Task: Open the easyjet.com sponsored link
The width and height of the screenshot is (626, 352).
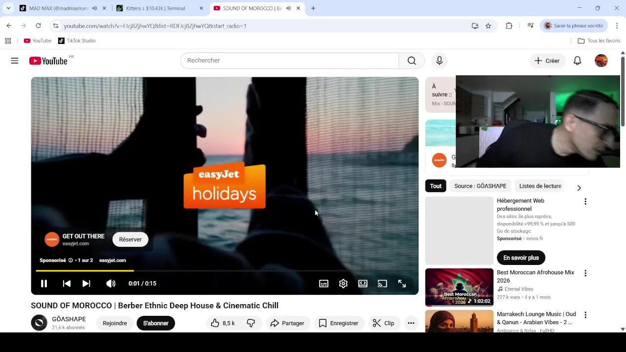Action: tap(112, 261)
